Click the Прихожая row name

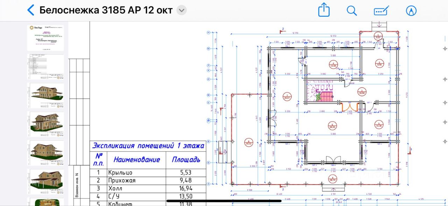[x=122, y=181]
